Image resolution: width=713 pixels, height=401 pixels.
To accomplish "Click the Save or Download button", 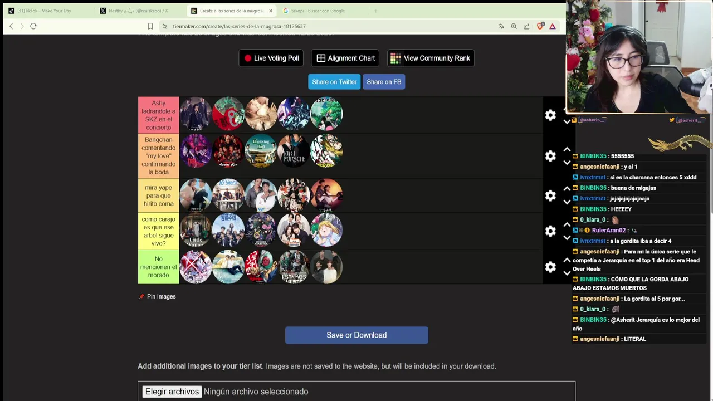I will point(356,335).
